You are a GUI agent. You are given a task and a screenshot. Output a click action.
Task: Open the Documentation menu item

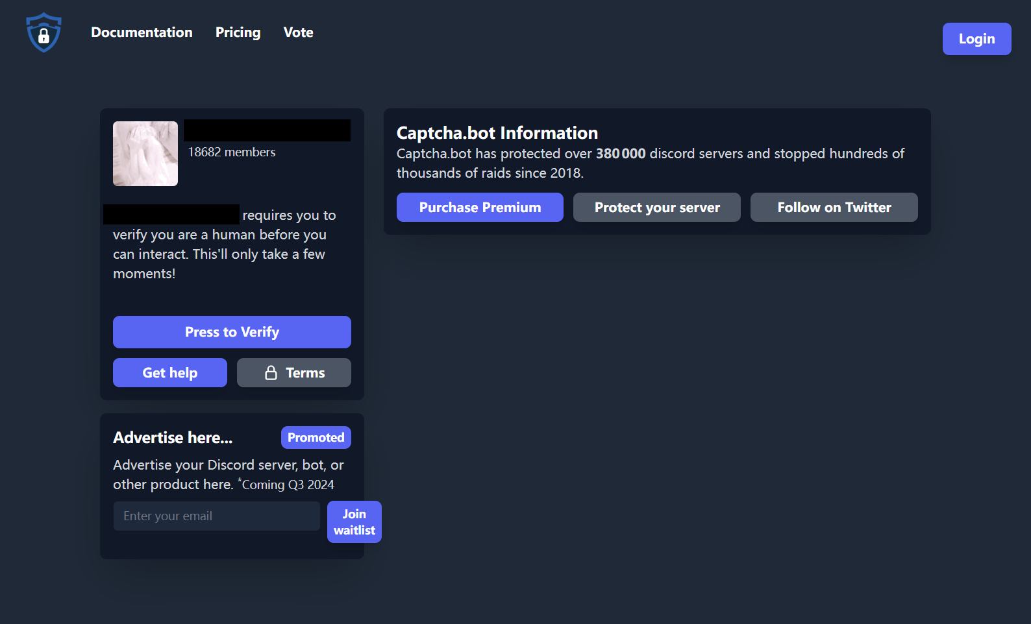[142, 32]
